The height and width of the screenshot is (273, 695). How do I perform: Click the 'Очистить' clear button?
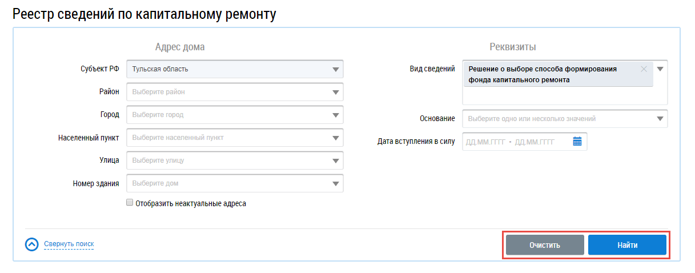coord(544,245)
